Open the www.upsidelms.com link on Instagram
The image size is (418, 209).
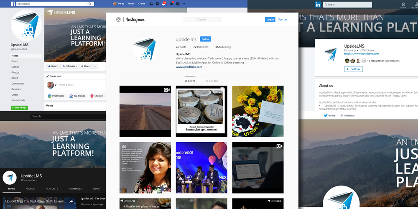189,67
